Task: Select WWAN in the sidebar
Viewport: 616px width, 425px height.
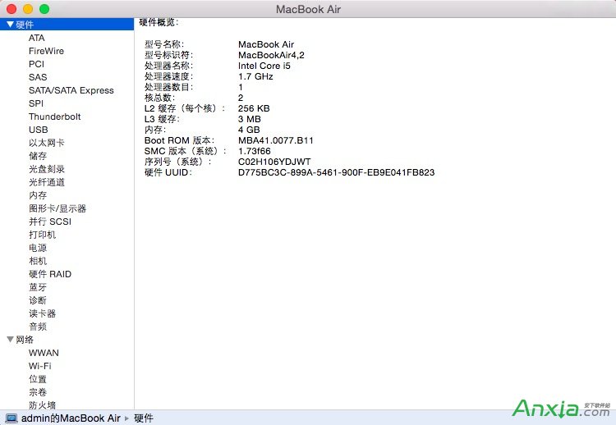Action: 44,353
